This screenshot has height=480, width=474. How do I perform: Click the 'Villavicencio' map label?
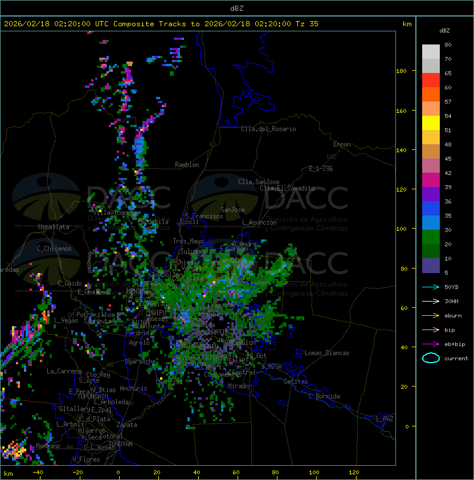pyautogui.click(x=116, y=213)
